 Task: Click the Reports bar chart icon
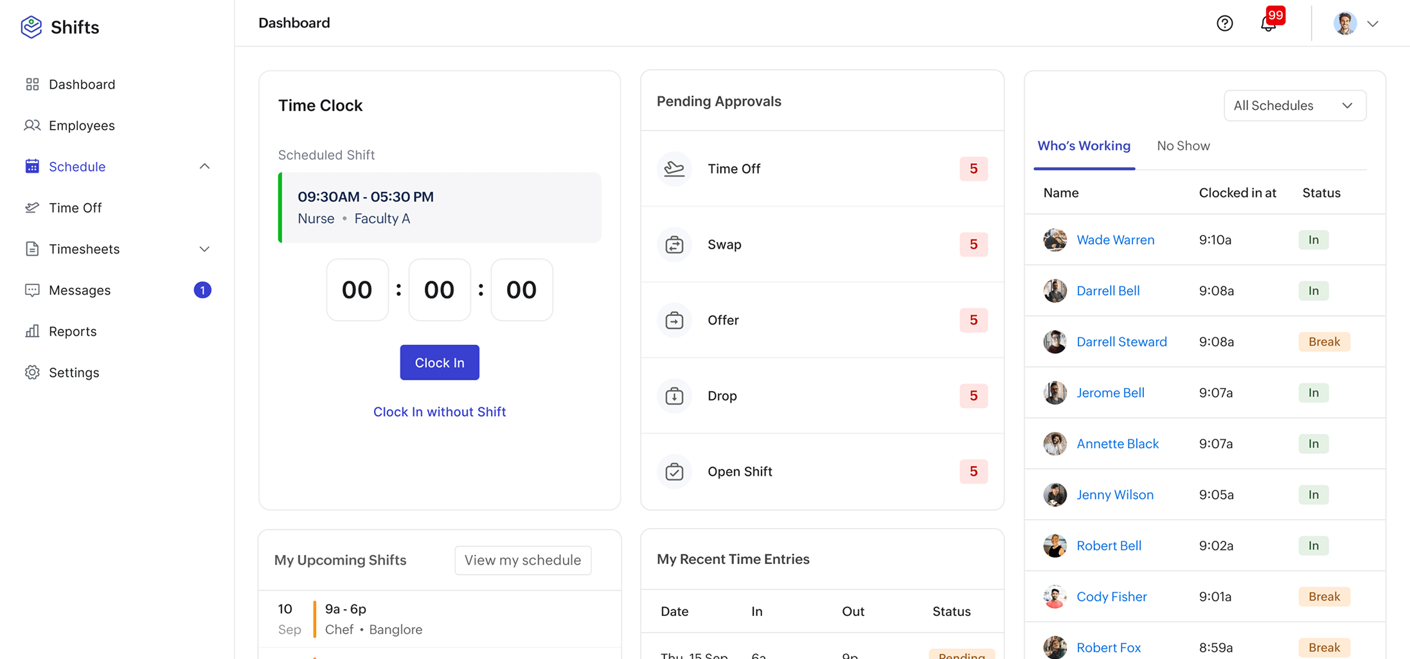(32, 331)
